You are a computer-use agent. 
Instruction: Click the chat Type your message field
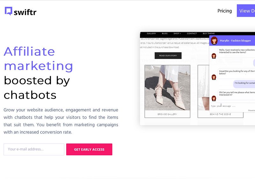click(x=232, y=106)
